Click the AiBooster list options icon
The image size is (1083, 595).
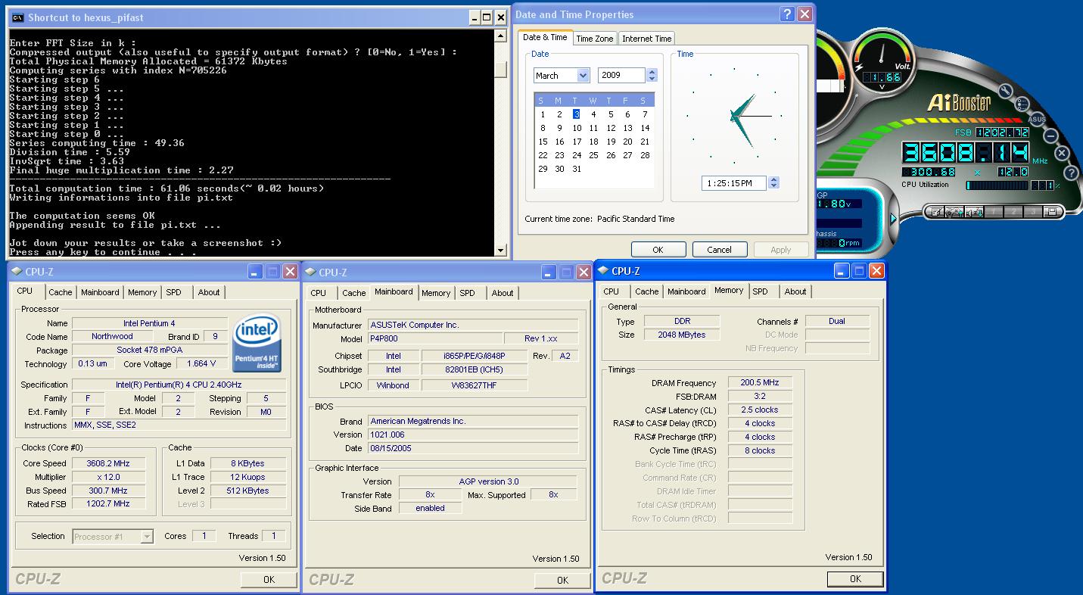[x=1022, y=104]
